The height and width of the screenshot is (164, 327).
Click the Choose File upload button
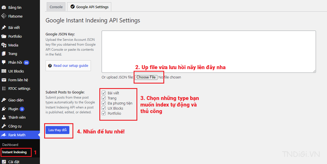coord(146,77)
